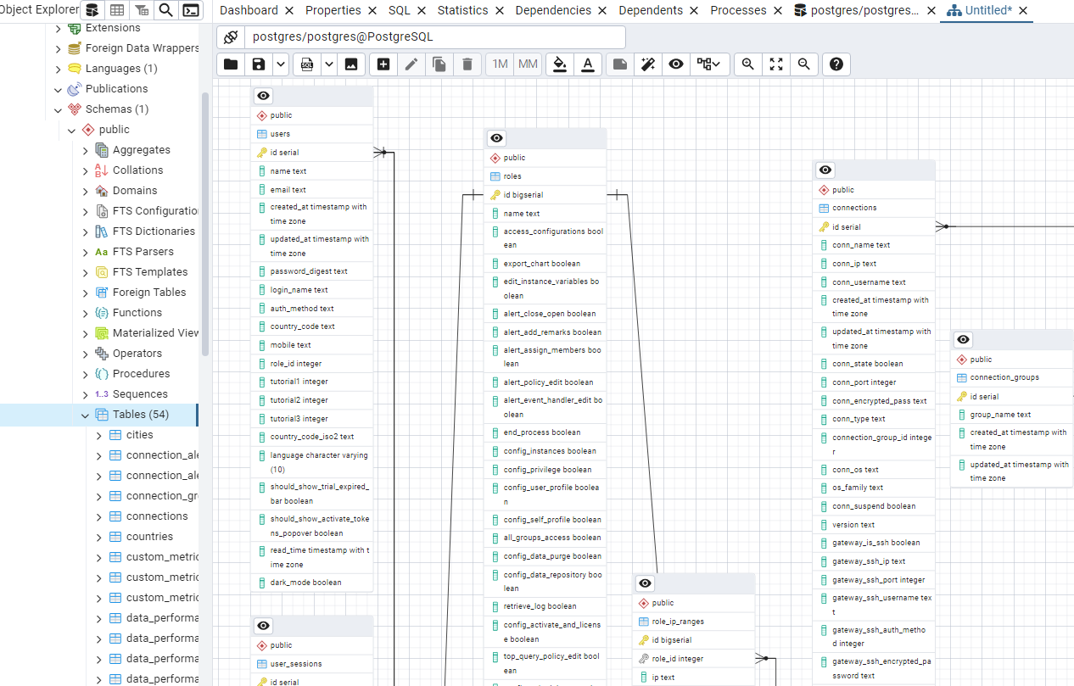Click the Object Explorer vertical scrollbar
1074x686 pixels.
click(x=204, y=224)
